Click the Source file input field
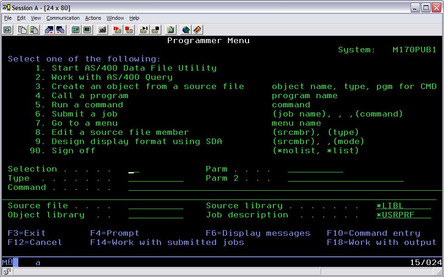444x277 pixels. (x=156, y=206)
